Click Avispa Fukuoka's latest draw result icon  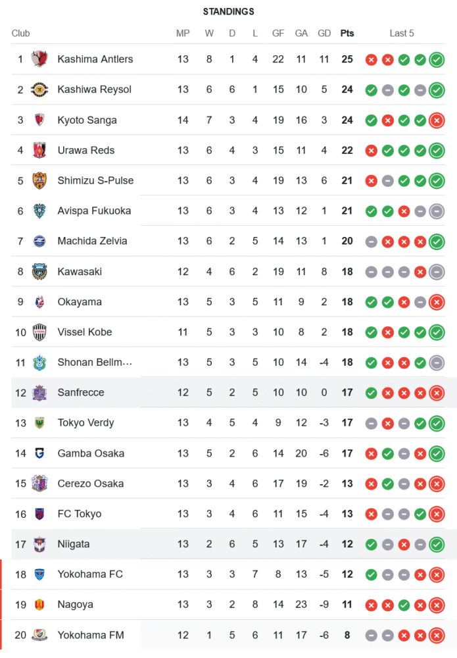point(436,211)
